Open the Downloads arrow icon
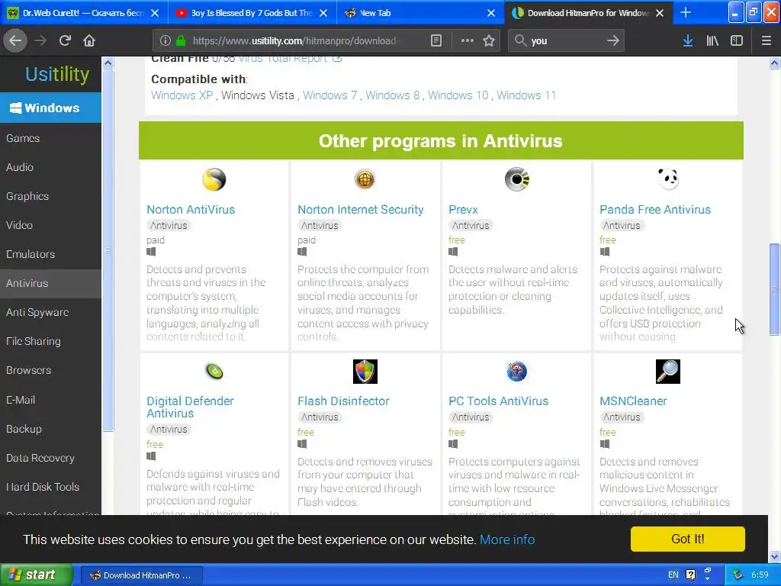This screenshot has height=586, width=781. (688, 41)
